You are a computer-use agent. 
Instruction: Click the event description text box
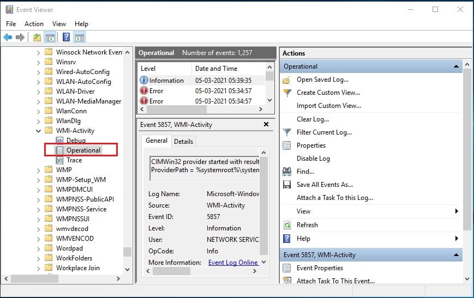click(x=205, y=168)
